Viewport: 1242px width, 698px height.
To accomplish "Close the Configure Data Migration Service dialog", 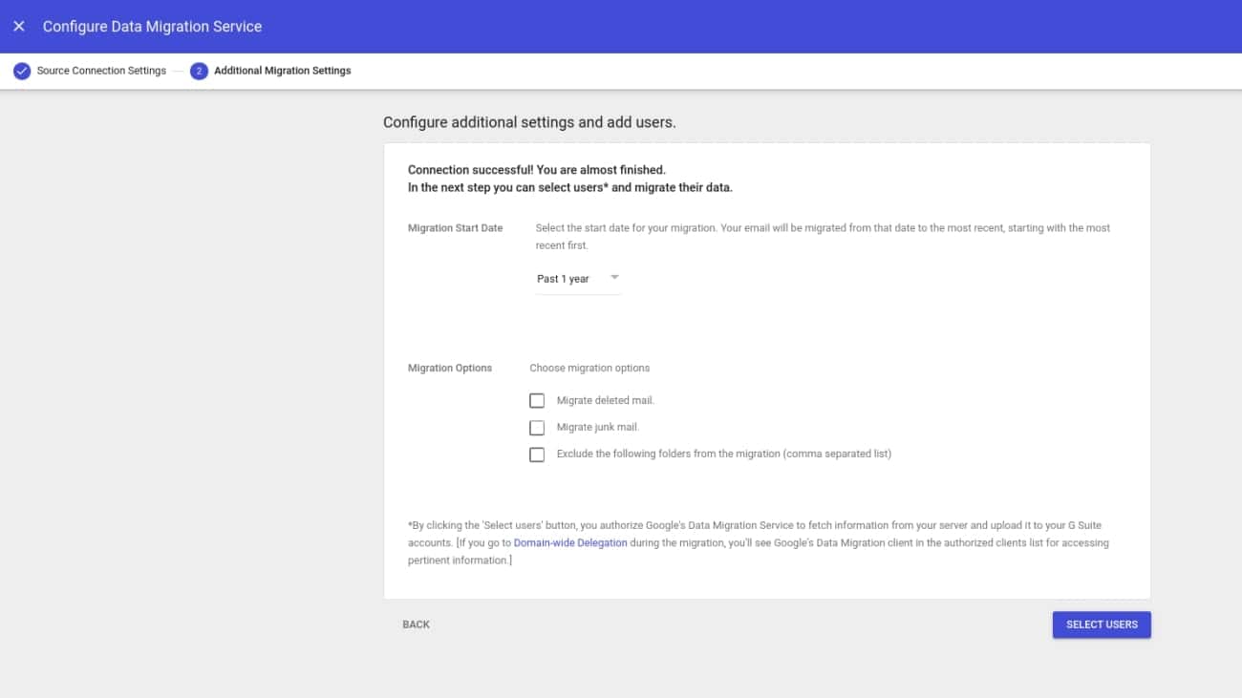I will [x=19, y=26].
